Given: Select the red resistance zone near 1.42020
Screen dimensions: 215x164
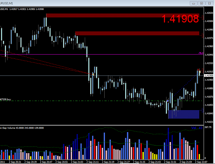Looking at the screenshot, I should tap(123, 15).
